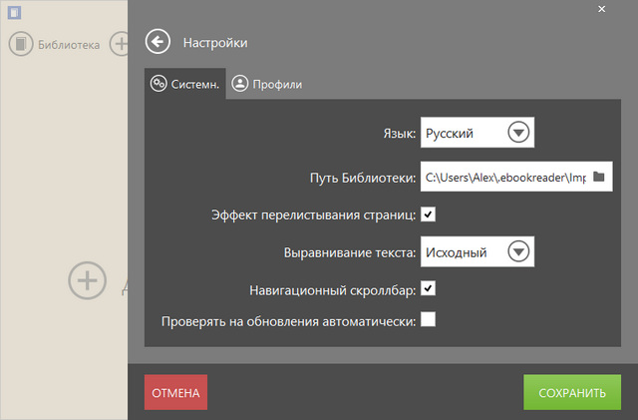Screen dimensions: 638x420
Task: Click the Проверять на обновления автоматически: label
Action: (x=288, y=321)
